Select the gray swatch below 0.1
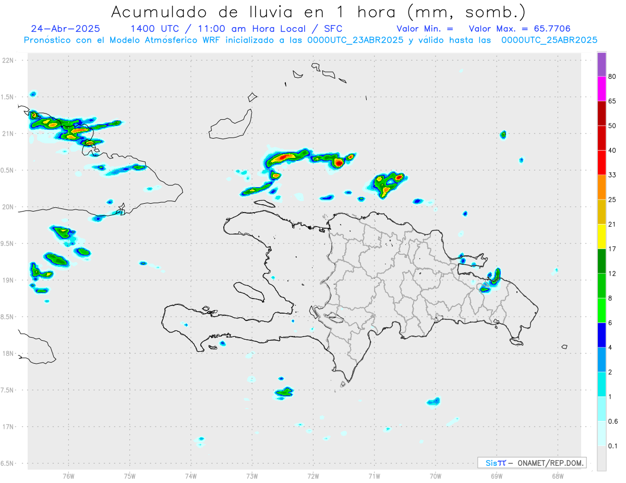The image size is (626, 483). point(601,458)
